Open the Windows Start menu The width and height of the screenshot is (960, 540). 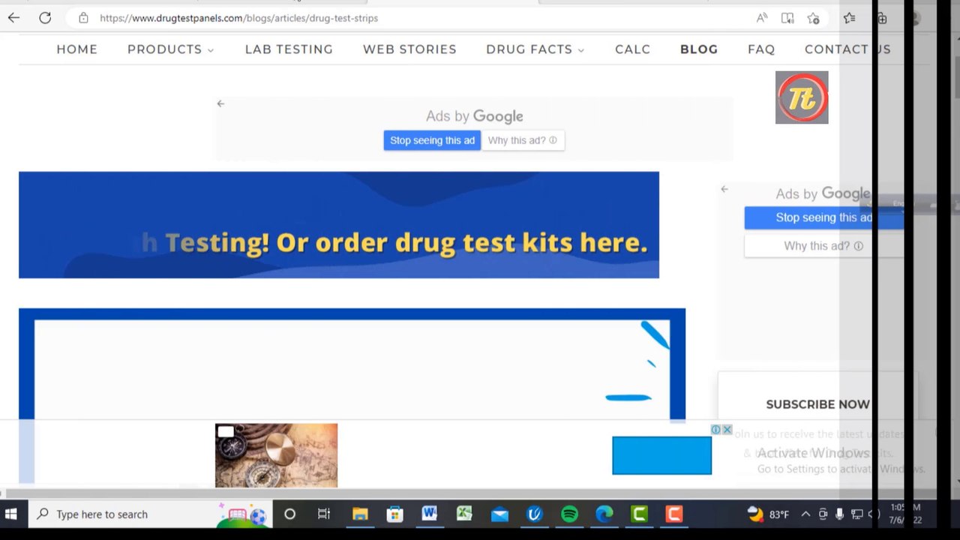pyautogui.click(x=11, y=514)
